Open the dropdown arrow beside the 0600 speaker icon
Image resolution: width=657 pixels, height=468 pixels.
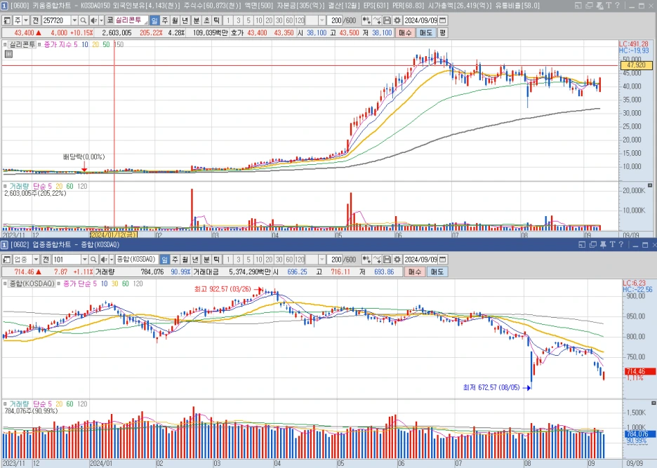pos(101,20)
